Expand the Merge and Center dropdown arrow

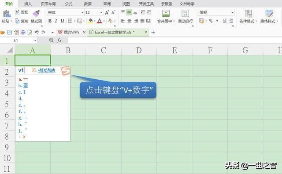pos(174,21)
